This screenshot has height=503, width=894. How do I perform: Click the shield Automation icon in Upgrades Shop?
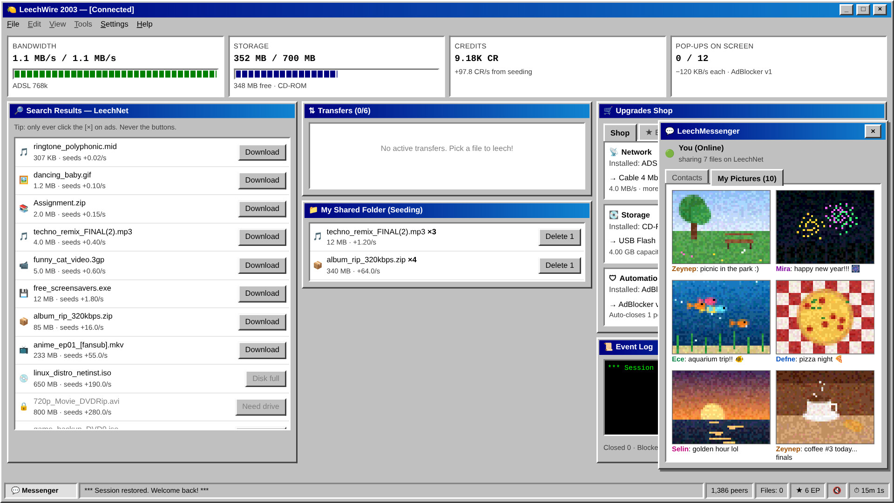(x=613, y=279)
